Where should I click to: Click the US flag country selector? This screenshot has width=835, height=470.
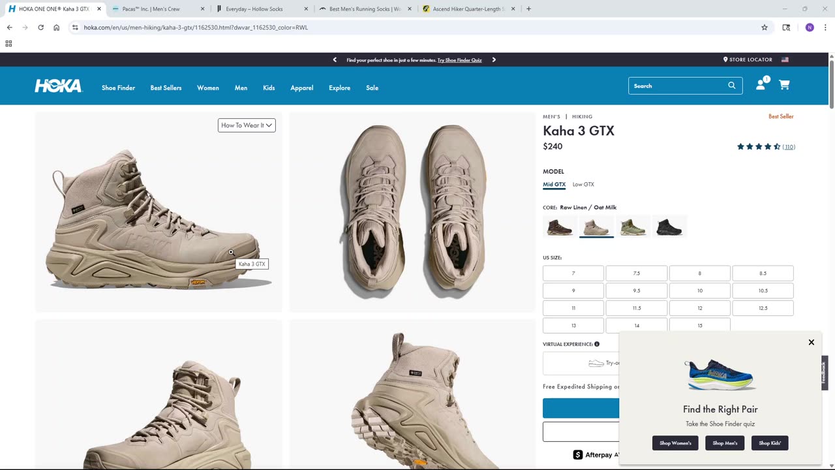click(x=785, y=59)
